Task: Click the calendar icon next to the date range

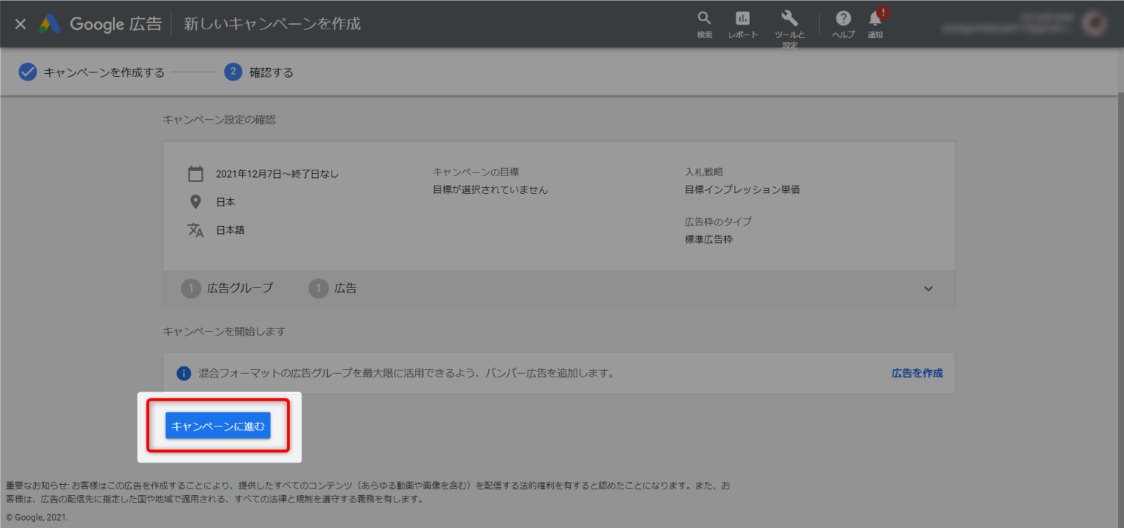Action: (x=195, y=174)
